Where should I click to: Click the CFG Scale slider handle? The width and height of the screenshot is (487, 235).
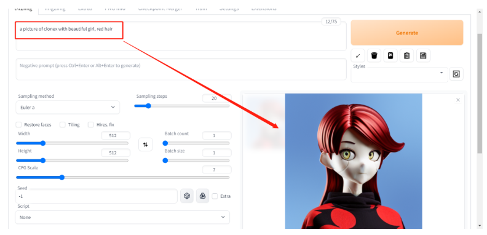[62, 178]
